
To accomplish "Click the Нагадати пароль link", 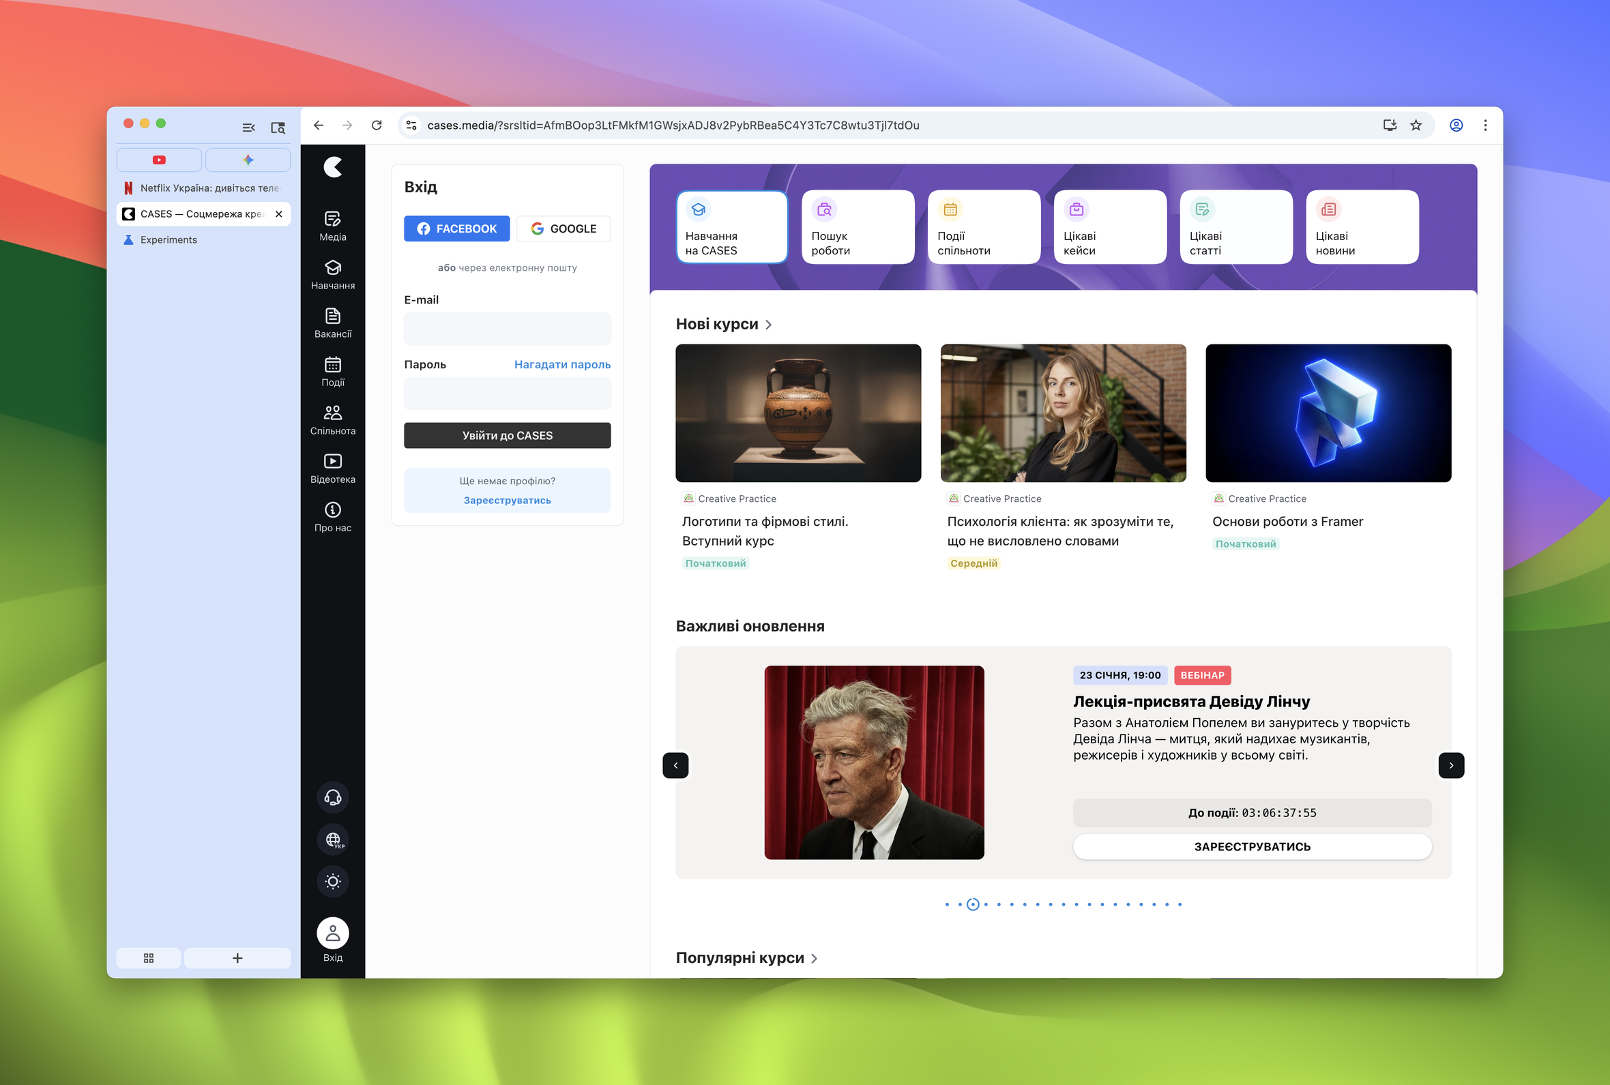I will [561, 365].
